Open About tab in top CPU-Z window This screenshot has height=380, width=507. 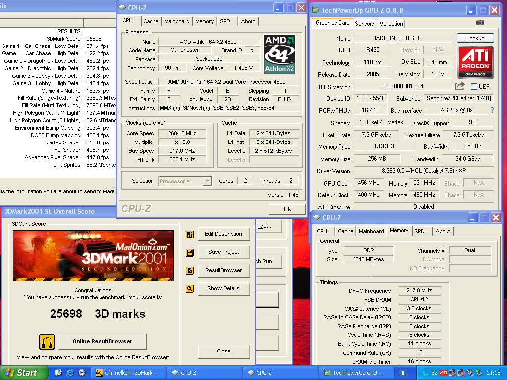(248, 21)
